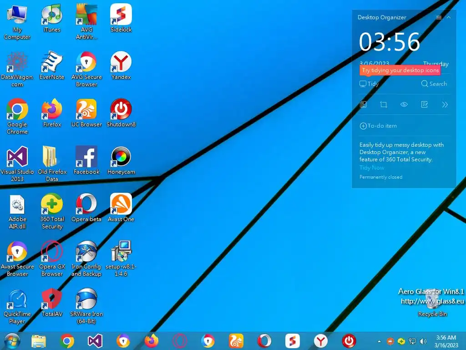Select the Avast One desktop shortcut
Screen dimensions: 466x350
tap(121, 208)
